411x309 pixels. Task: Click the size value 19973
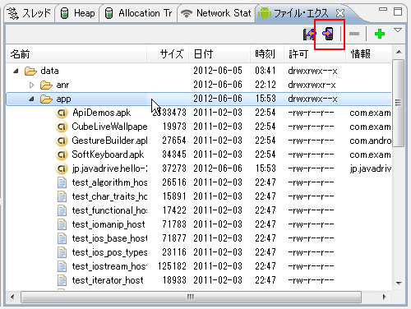click(x=174, y=127)
